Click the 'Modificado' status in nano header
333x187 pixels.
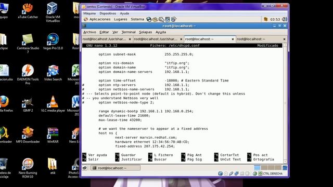(x=267, y=46)
